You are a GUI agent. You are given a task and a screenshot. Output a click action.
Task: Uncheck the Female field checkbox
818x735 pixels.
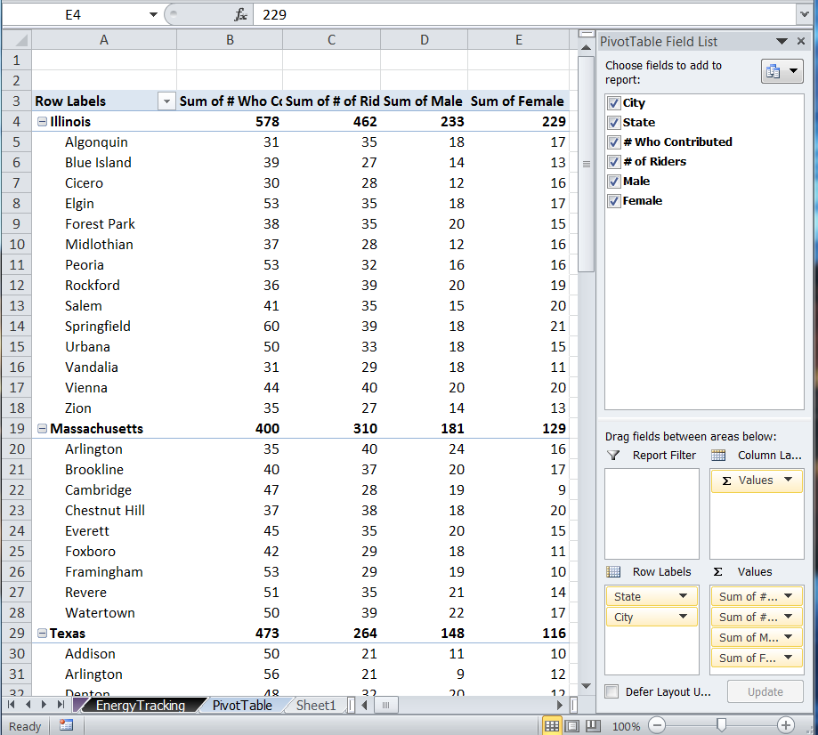coord(613,200)
